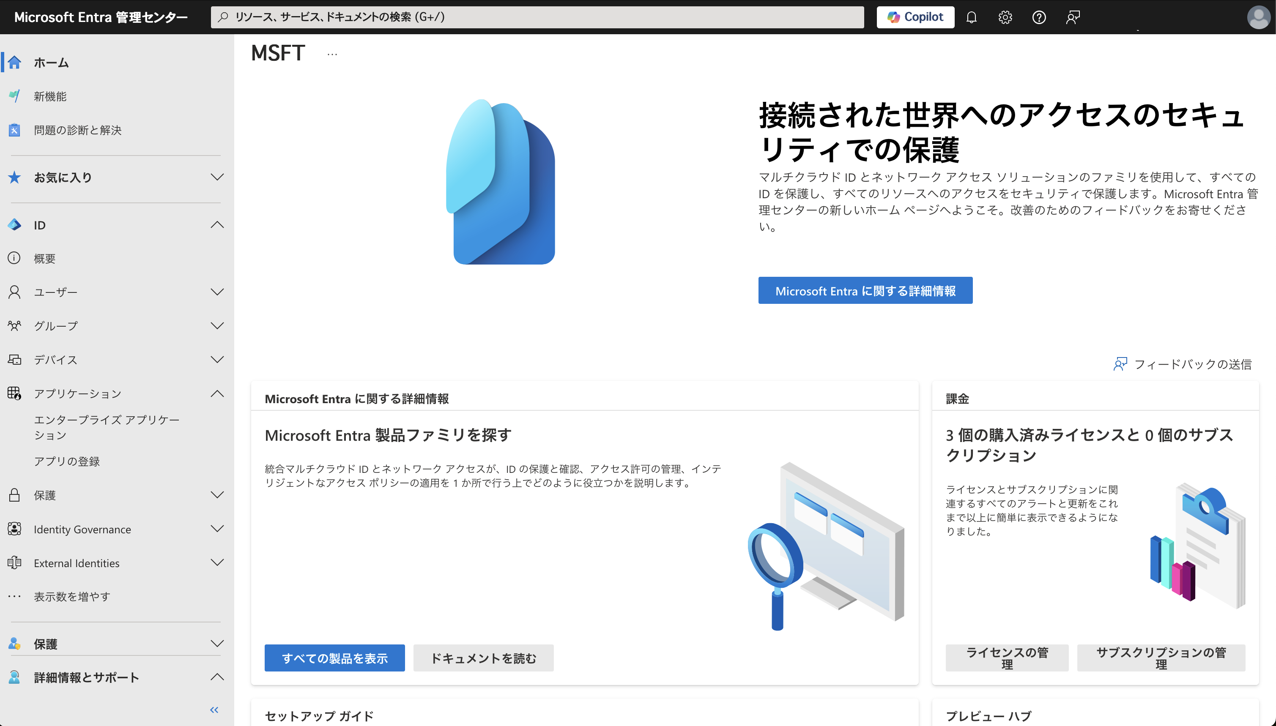1276x726 pixels.
Task: Expand the デバイス chevron
Action: click(x=217, y=360)
